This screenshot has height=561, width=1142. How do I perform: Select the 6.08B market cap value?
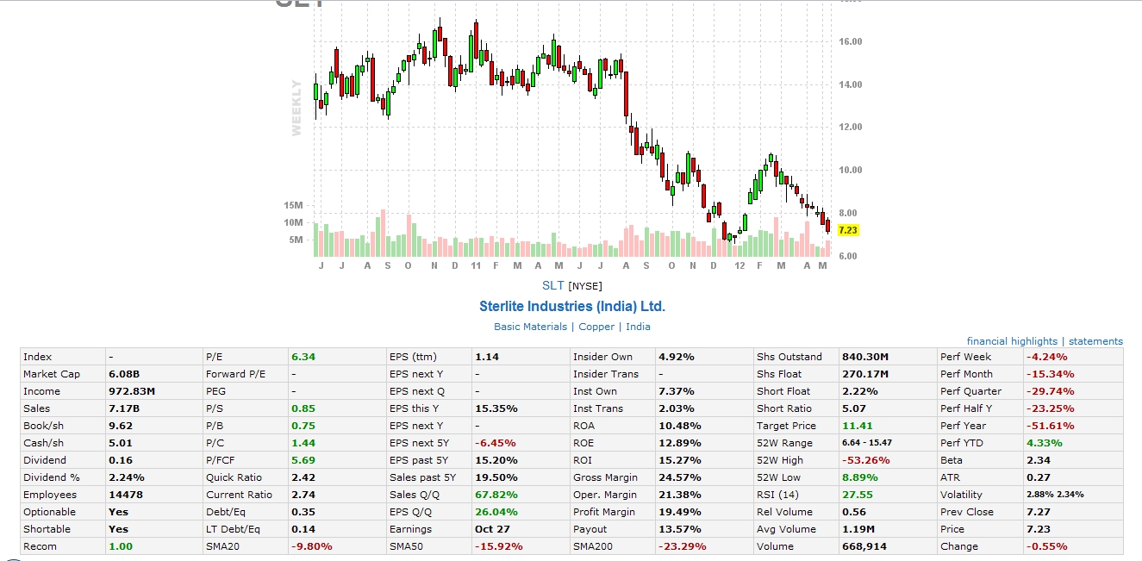pyautogui.click(x=124, y=374)
